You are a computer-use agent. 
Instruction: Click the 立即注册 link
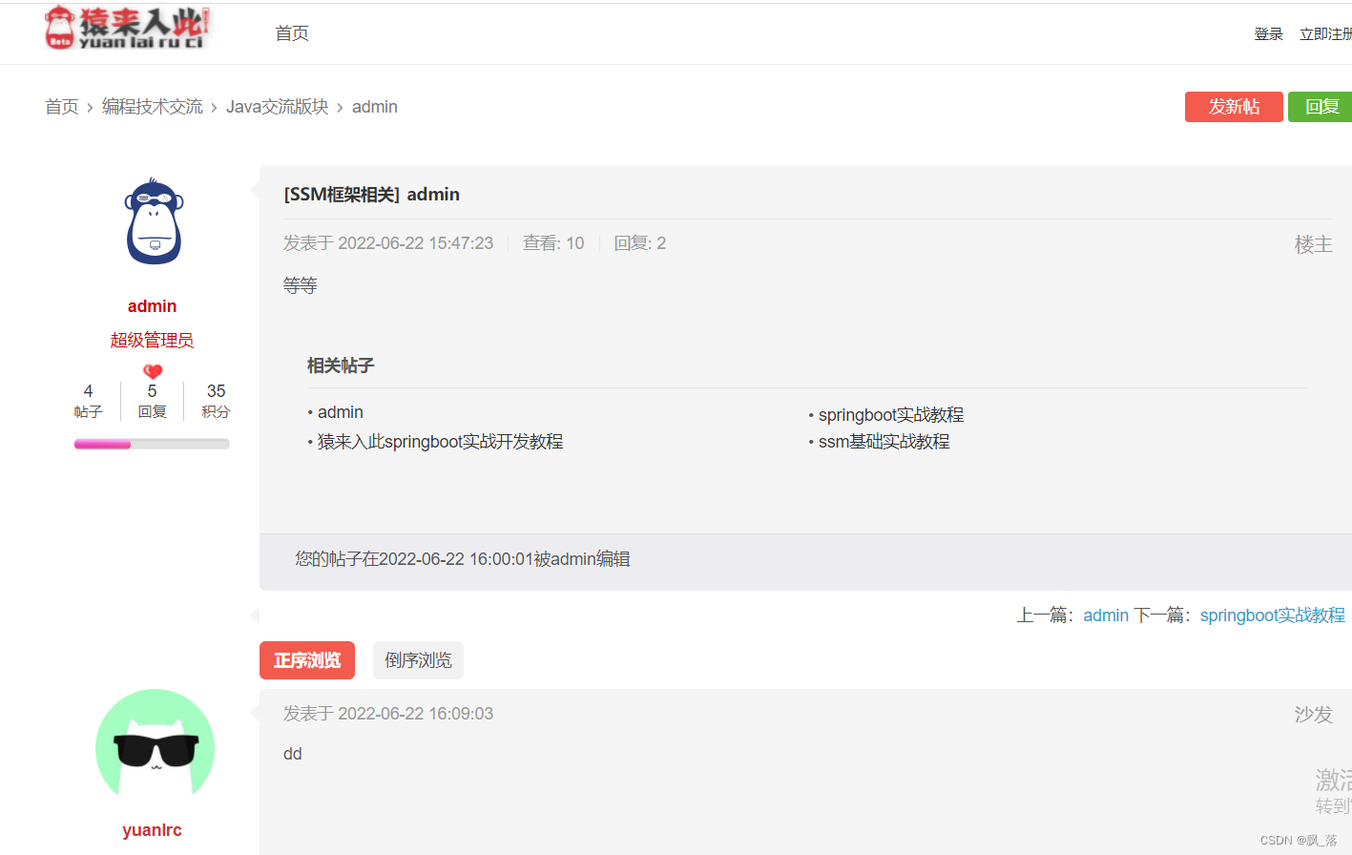pos(1326,32)
